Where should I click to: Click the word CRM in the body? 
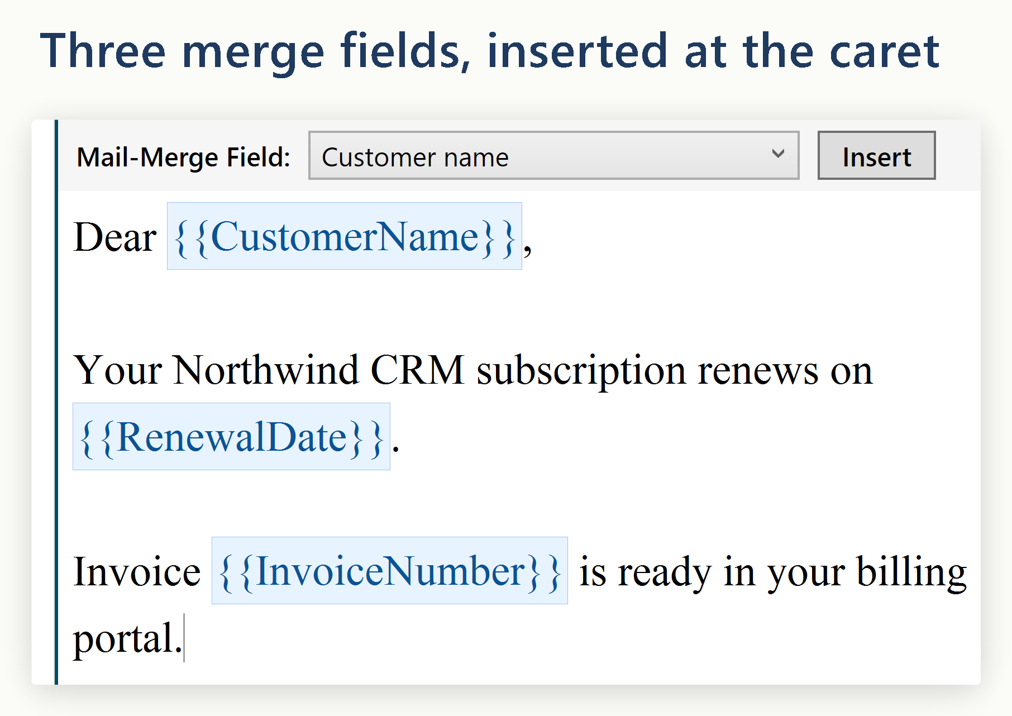417,370
